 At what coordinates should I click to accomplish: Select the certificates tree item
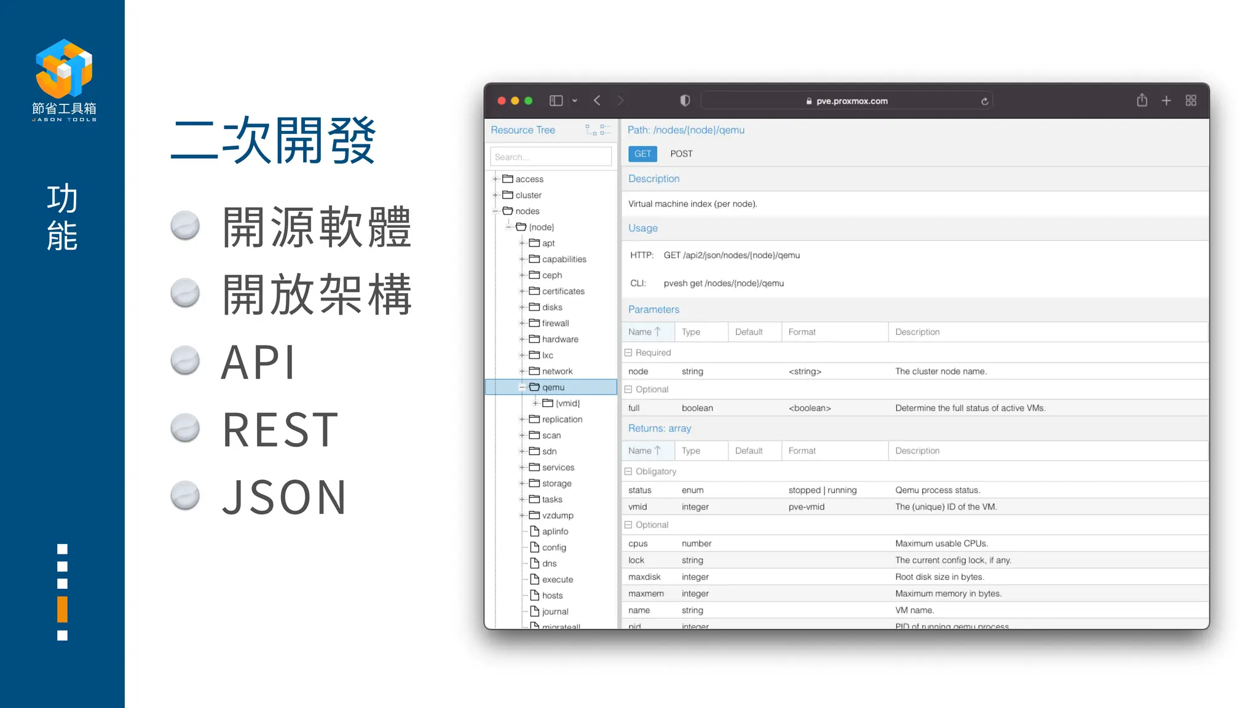tap(563, 291)
